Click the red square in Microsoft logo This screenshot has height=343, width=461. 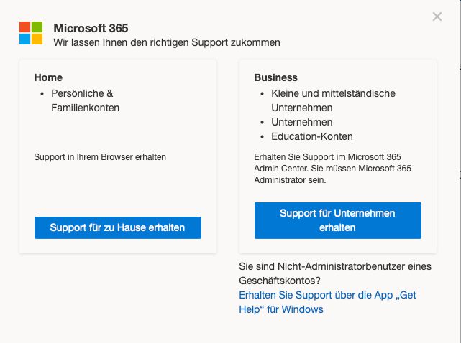(24, 27)
